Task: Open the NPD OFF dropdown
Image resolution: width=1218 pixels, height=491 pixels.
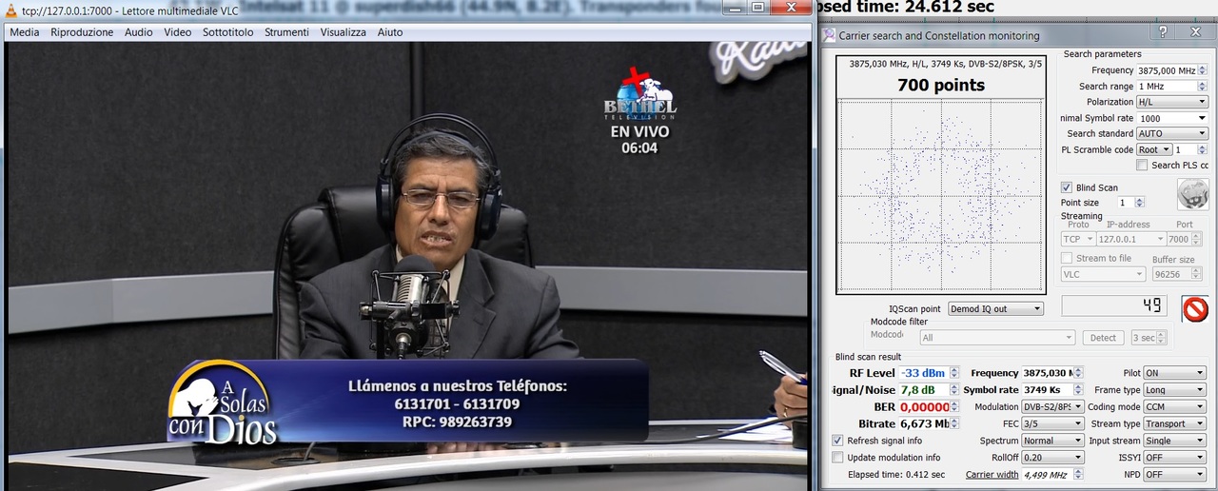Action: 1174,474
